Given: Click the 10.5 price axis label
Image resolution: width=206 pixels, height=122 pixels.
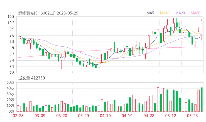Looking at the screenshot, I should [x=11, y=17].
